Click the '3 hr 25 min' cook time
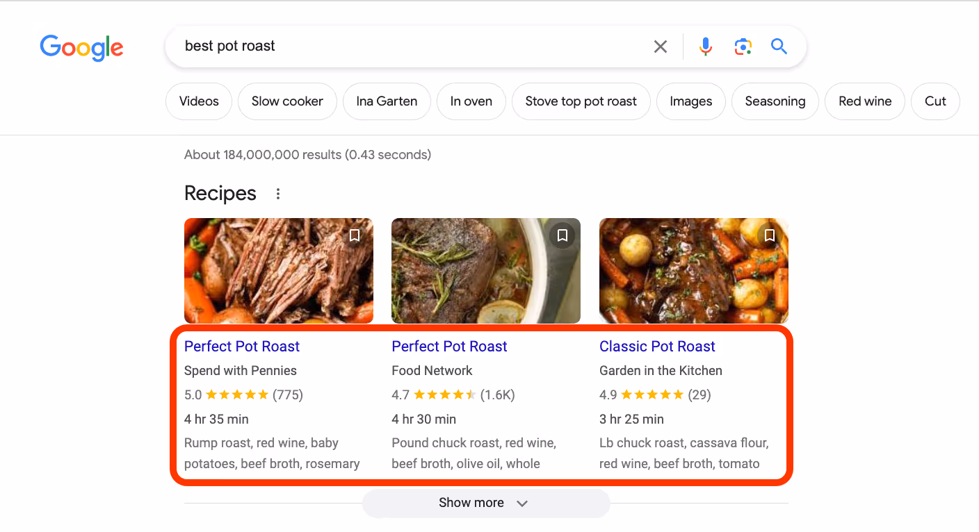 click(631, 419)
